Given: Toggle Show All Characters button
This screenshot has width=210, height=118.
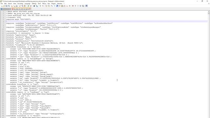Looking at the screenshot, I should (x=54, y=6).
